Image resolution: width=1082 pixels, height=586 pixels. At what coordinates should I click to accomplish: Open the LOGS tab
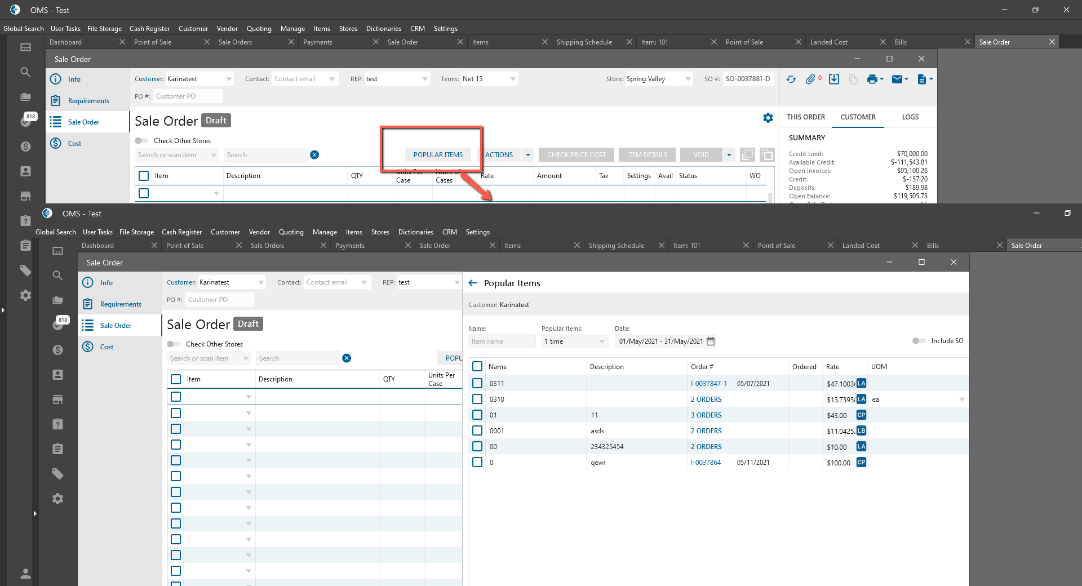(910, 117)
